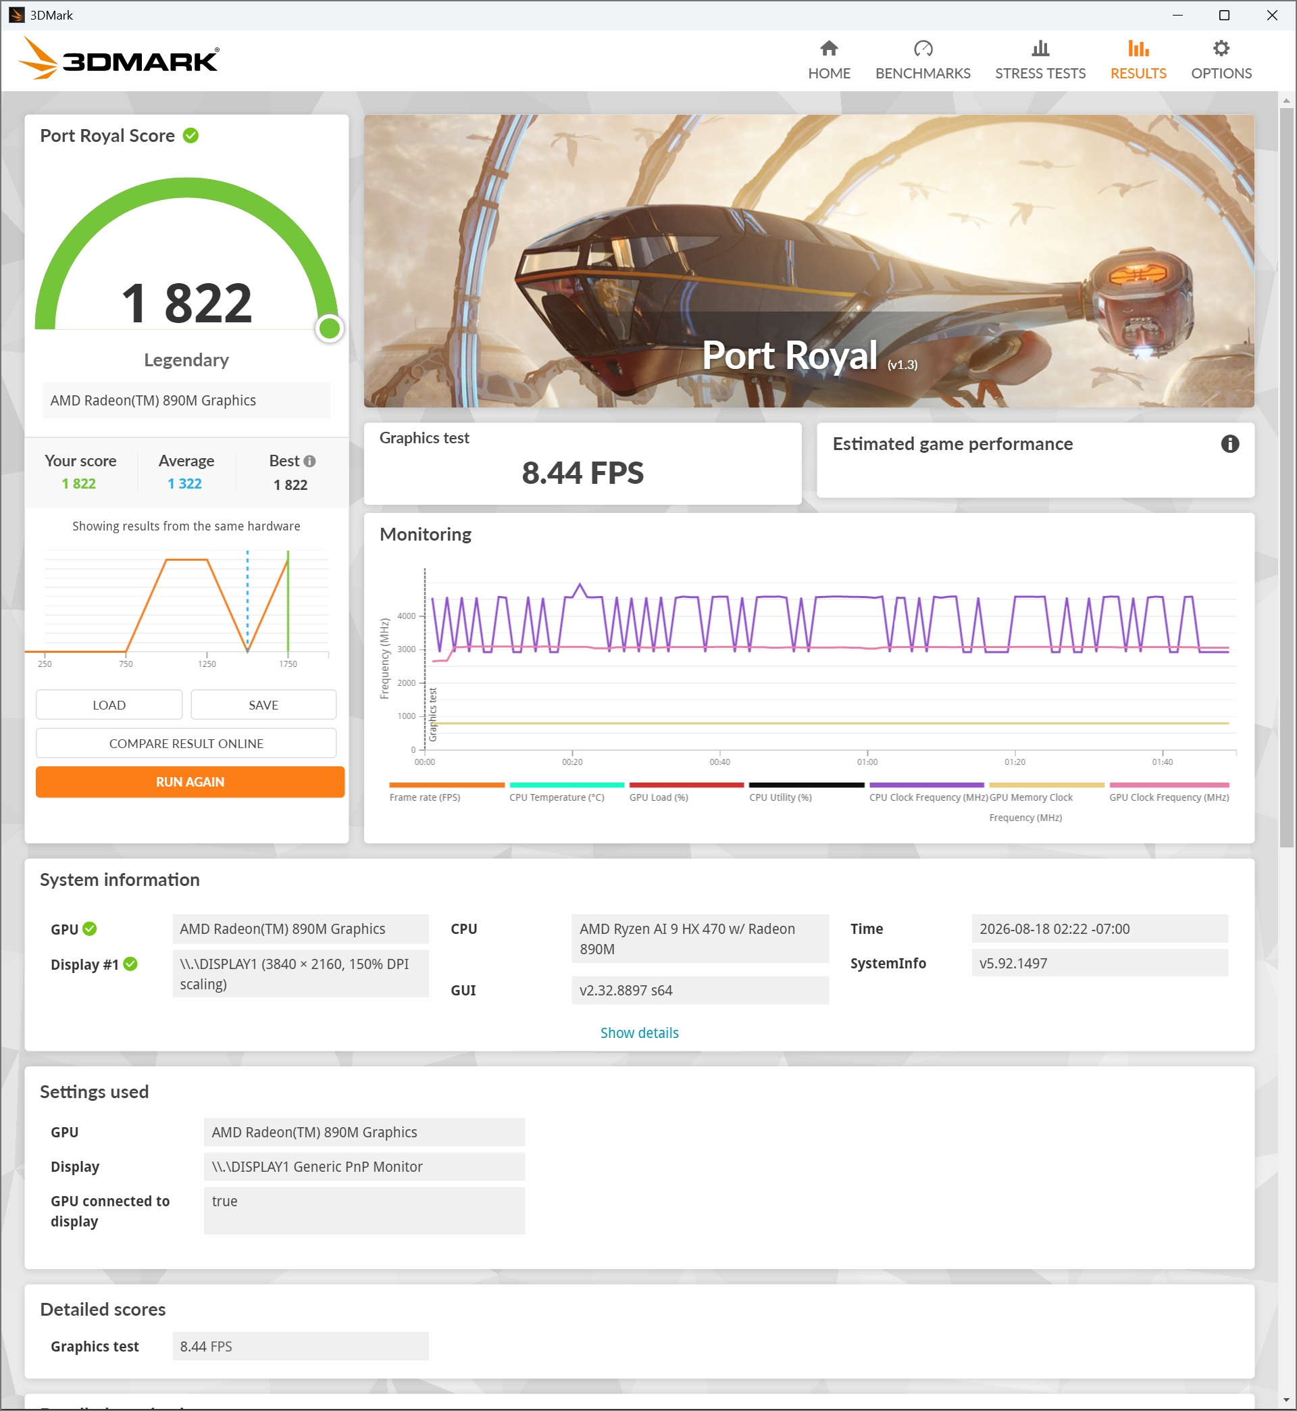Click the GPU connected to display true value
1297x1411 pixels.
click(364, 1211)
